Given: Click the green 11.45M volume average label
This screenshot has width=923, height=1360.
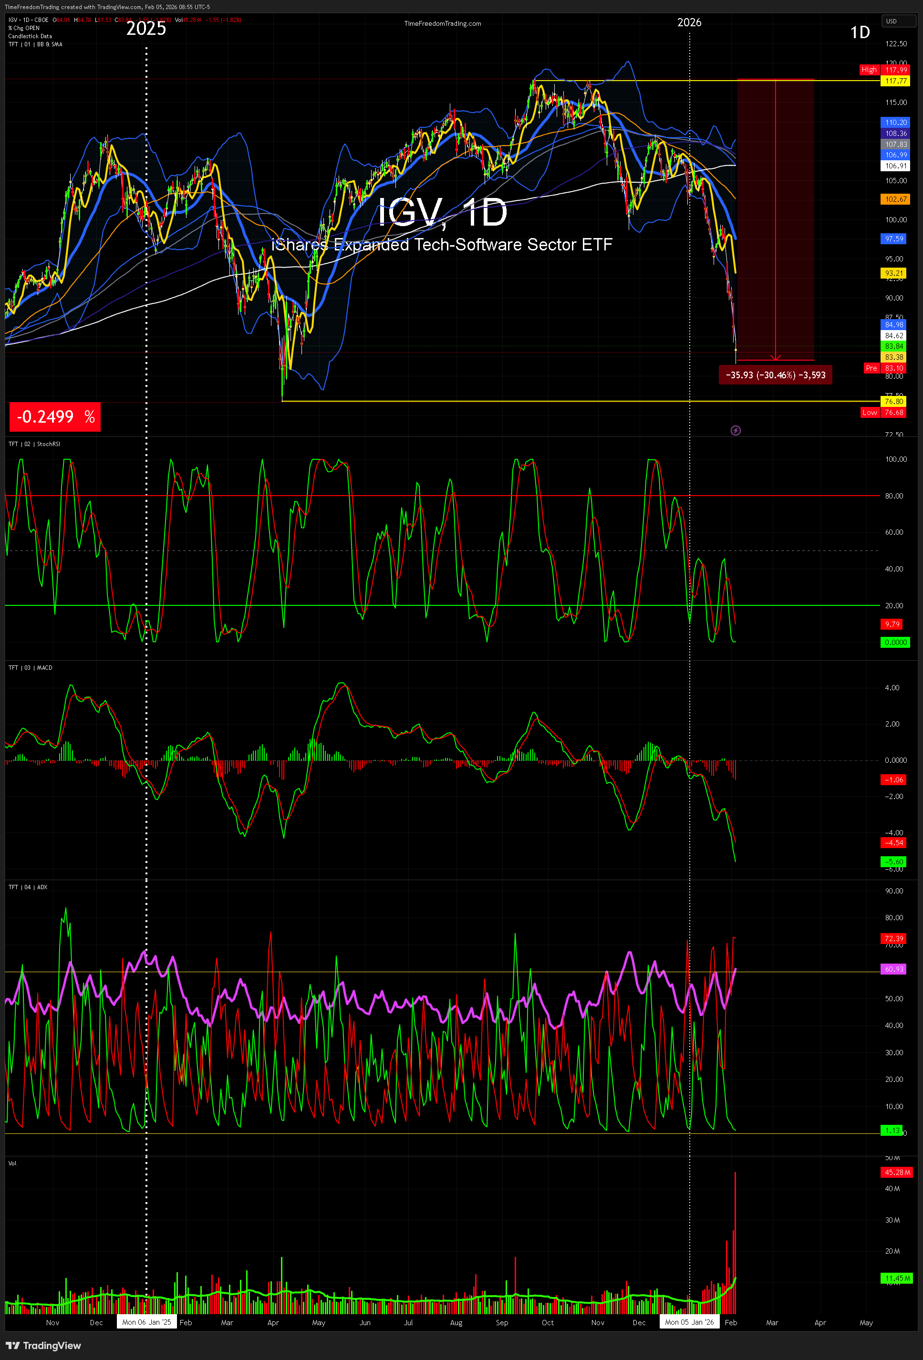Looking at the screenshot, I should click(897, 1278).
